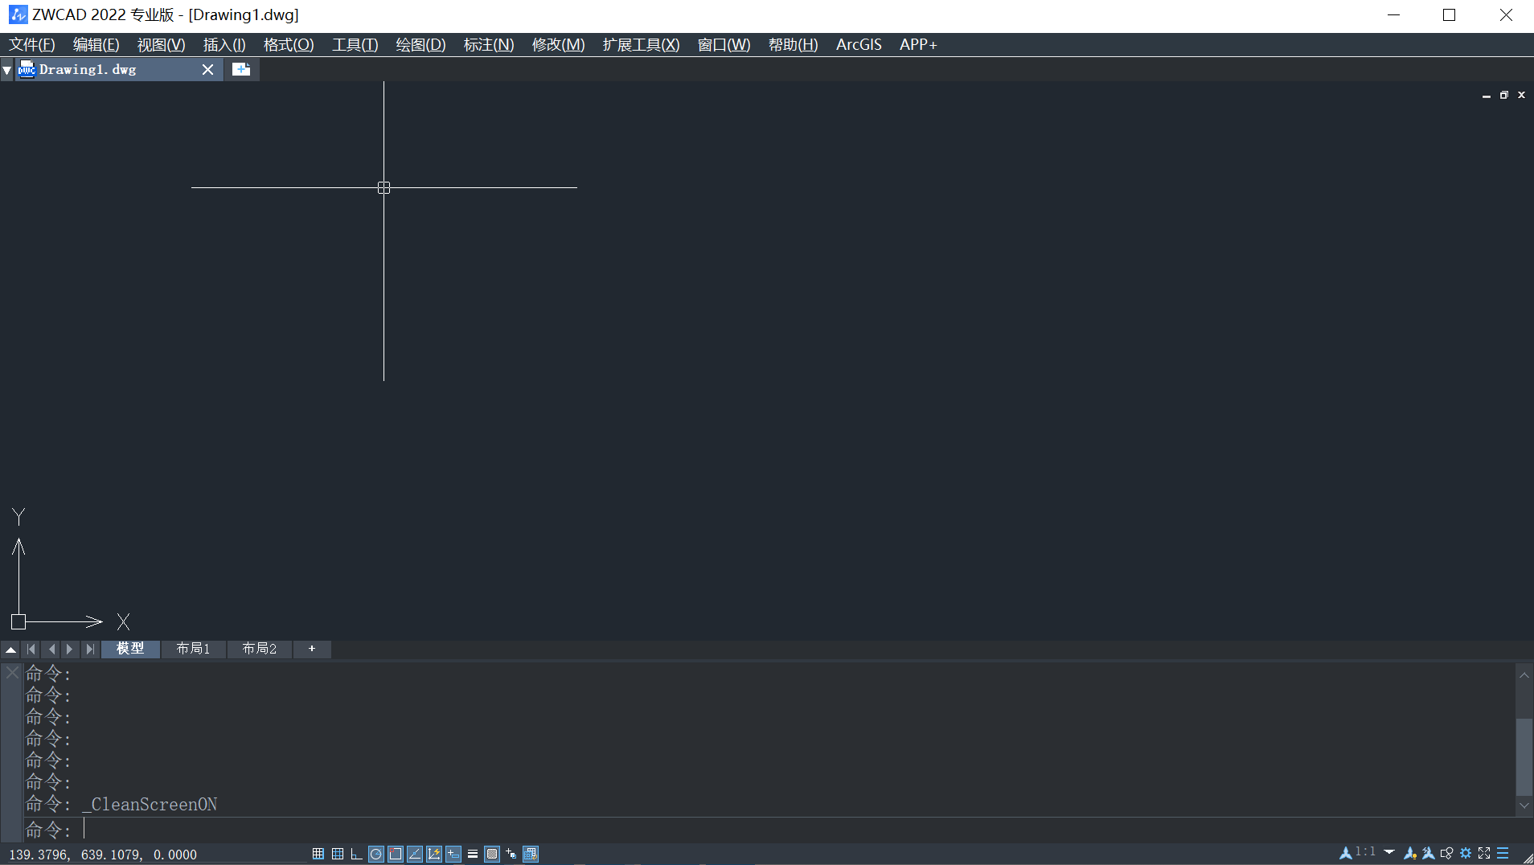
Task: Toggle grid display in status bar
Action: 338,854
